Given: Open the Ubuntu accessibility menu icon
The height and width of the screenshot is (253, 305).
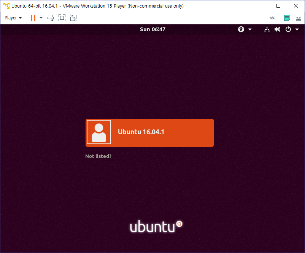Looking at the screenshot, I should (241, 29).
